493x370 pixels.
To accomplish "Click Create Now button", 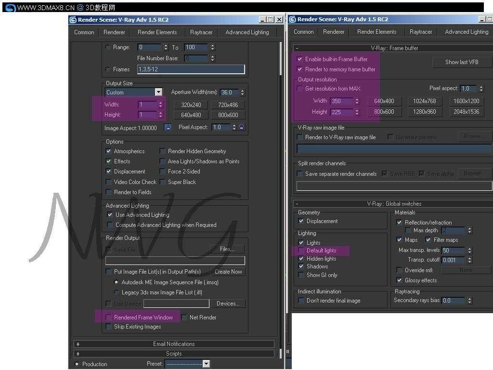I will click(228, 272).
